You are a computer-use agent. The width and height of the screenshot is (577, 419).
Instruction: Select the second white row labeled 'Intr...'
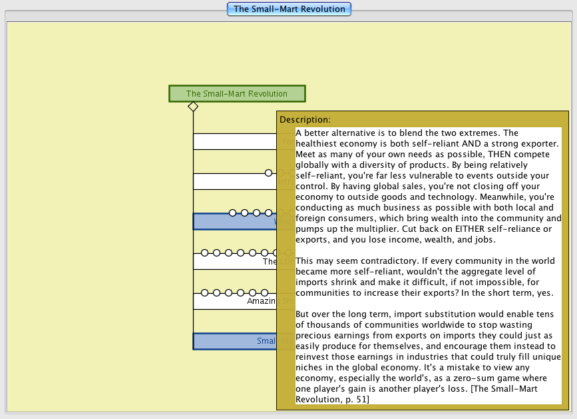coord(233,183)
